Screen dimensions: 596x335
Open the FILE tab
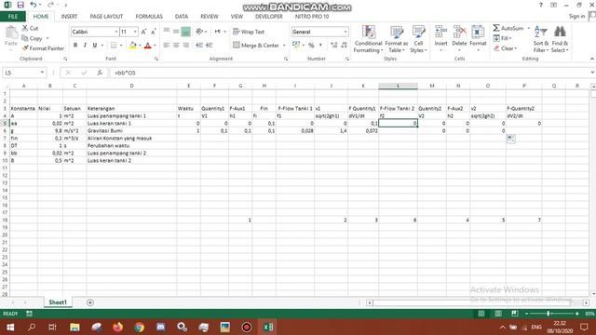[13, 17]
